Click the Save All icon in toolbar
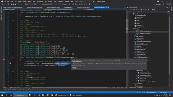 [16, 4]
